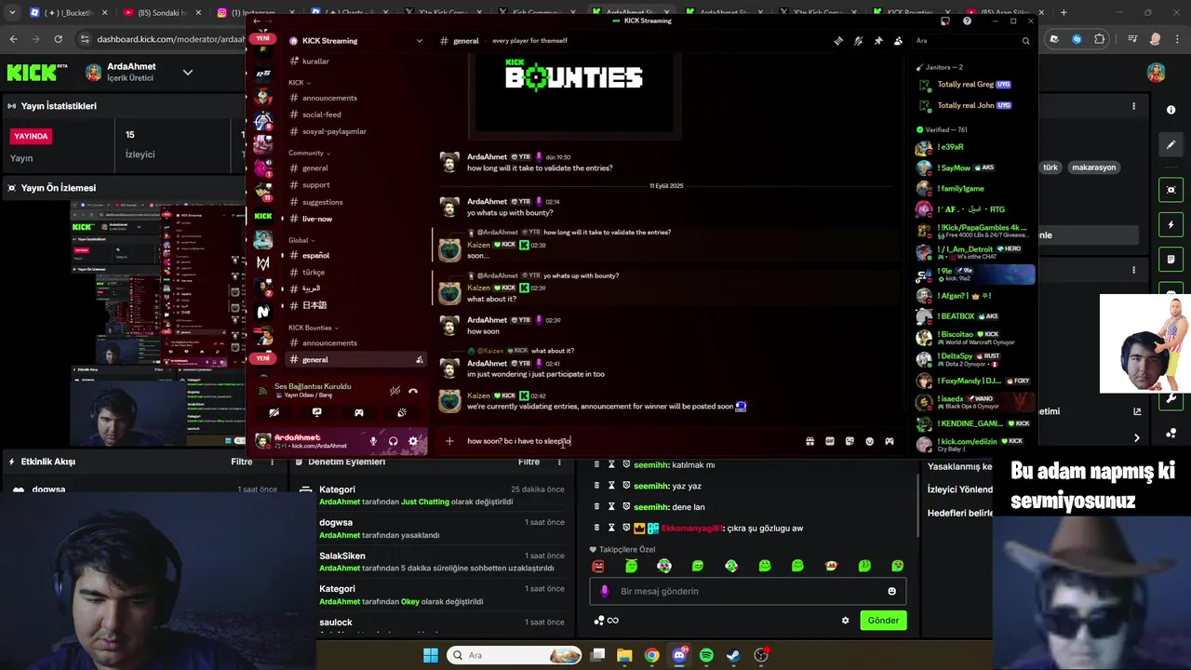Share your screen in Discord voice panel

click(x=316, y=412)
